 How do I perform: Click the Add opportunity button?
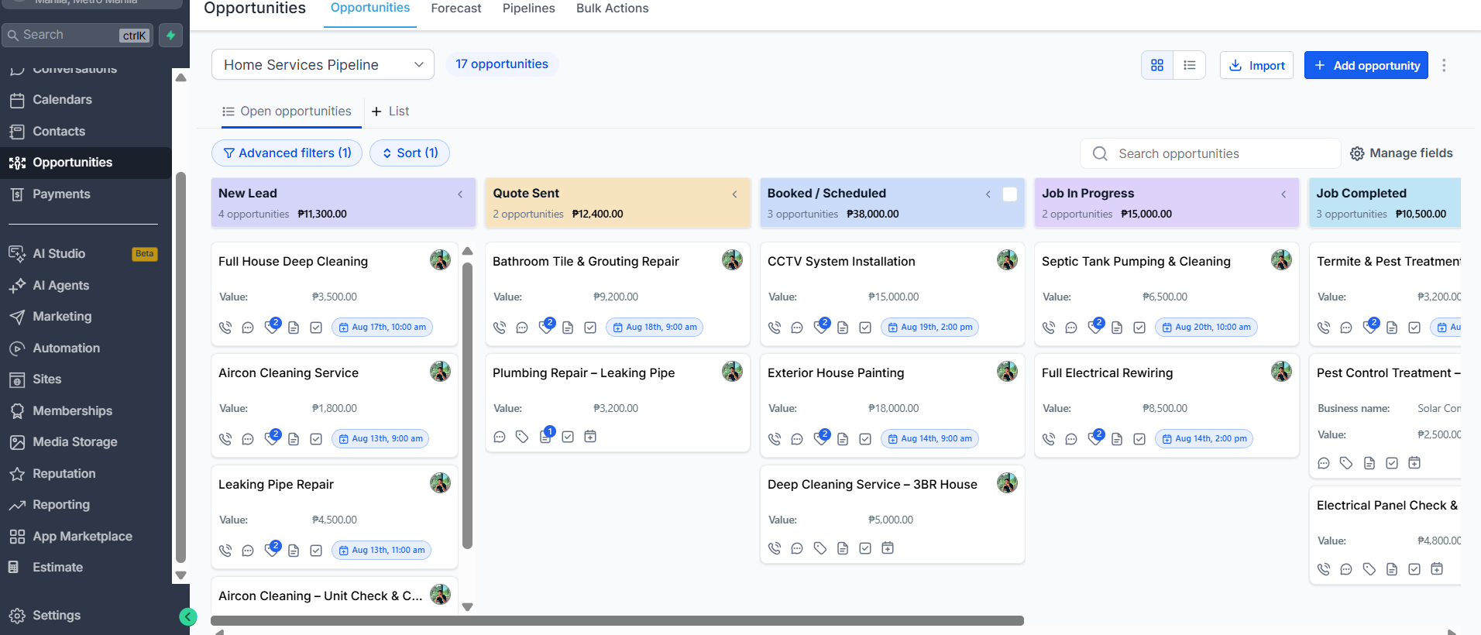1366,66
